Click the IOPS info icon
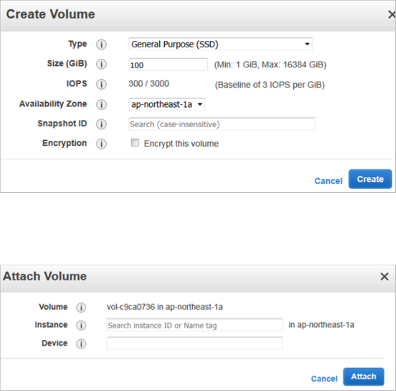The image size is (396, 391). pos(101,84)
